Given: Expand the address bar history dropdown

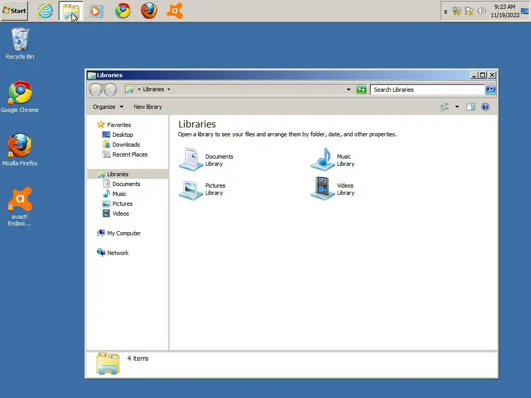Looking at the screenshot, I should [348, 90].
